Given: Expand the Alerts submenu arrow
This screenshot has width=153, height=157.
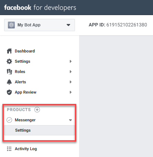Looking at the screenshot, I should point(70,82).
